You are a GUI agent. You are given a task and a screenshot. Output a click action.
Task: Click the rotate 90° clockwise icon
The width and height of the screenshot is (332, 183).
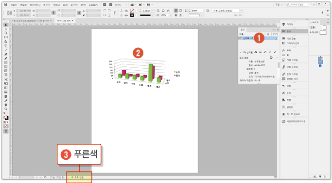click(105, 11)
